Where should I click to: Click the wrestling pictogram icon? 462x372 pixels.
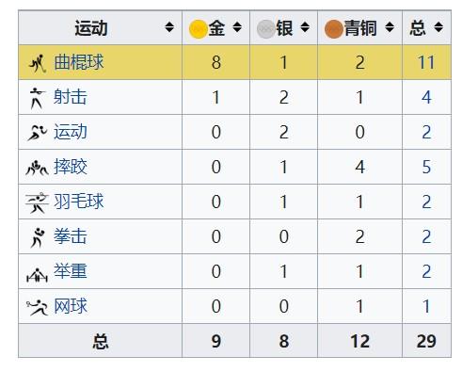pyautogui.click(x=37, y=168)
